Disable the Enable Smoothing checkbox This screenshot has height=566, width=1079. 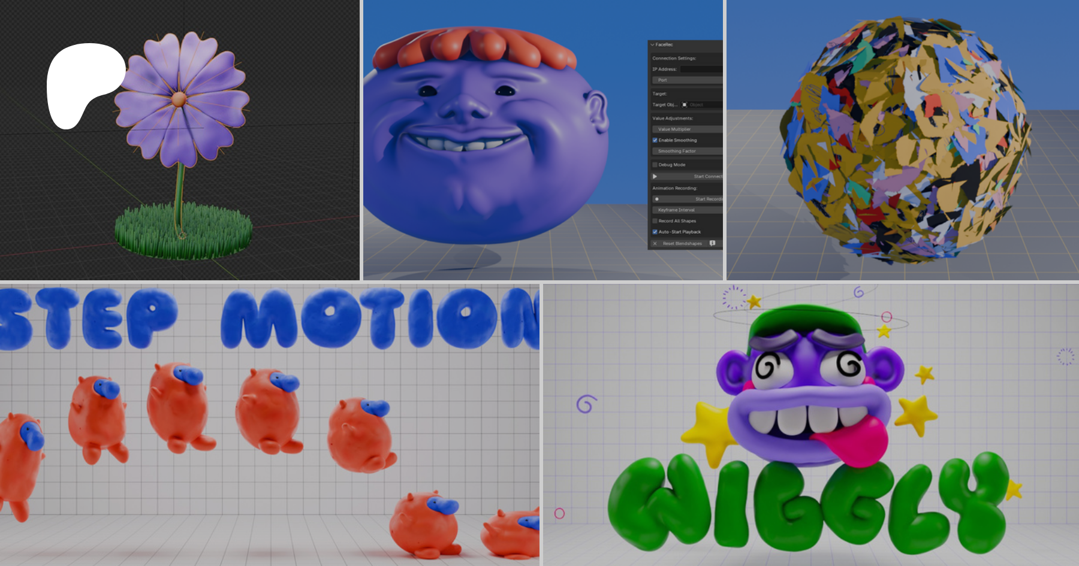point(655,140)
